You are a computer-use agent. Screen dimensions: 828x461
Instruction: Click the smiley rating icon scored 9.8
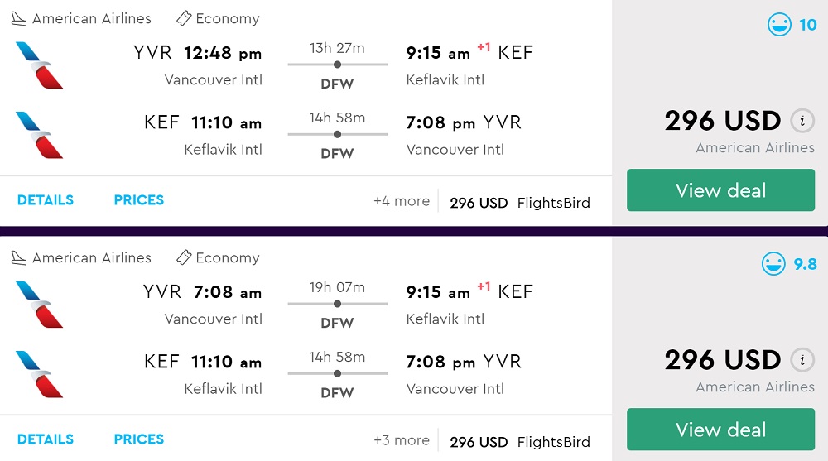click(773, 264)
